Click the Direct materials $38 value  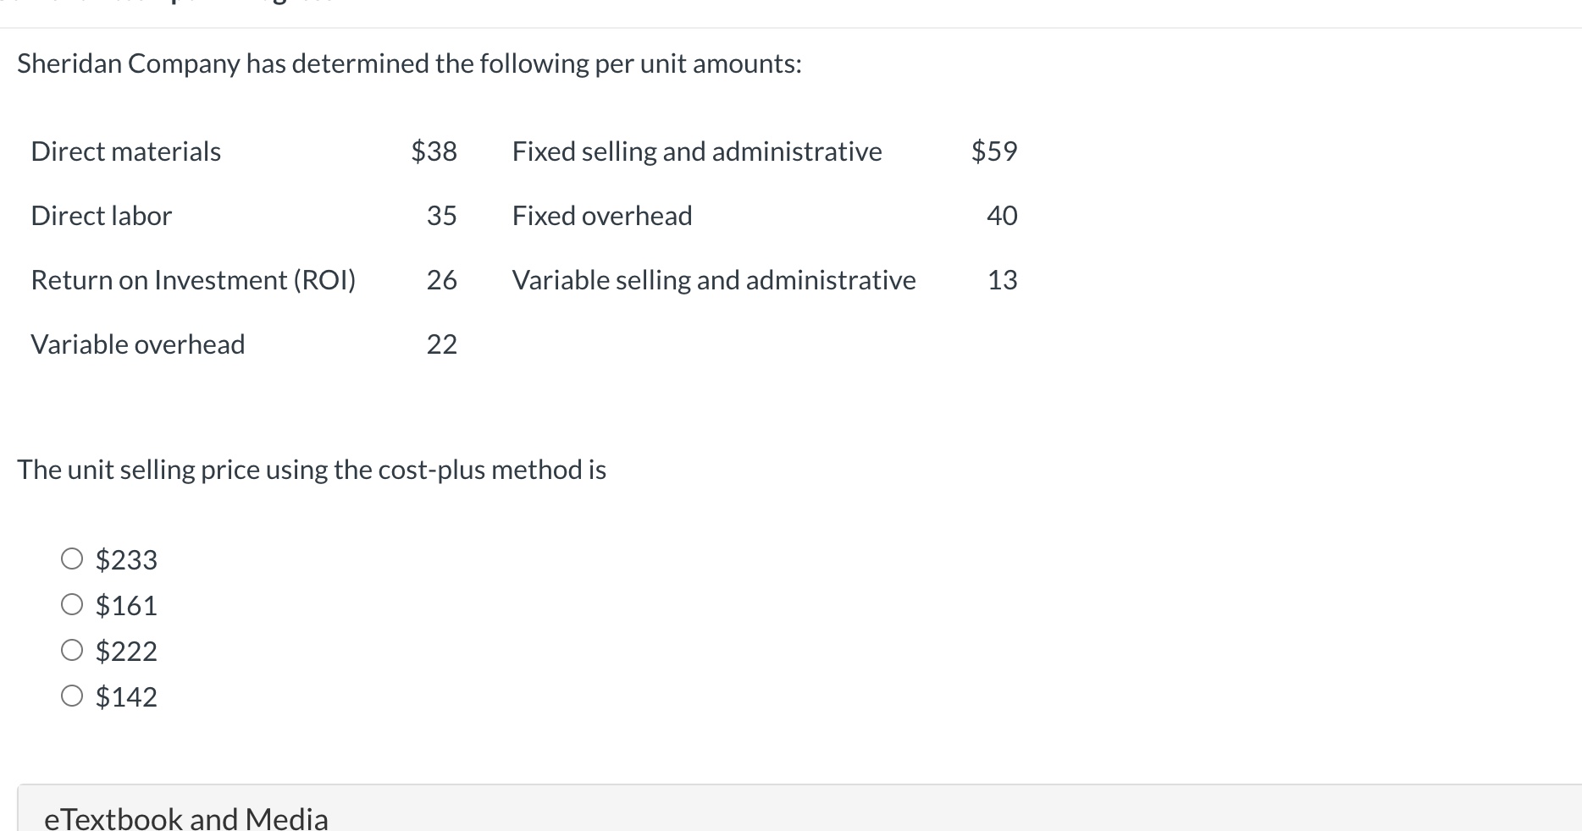[434, 151]
